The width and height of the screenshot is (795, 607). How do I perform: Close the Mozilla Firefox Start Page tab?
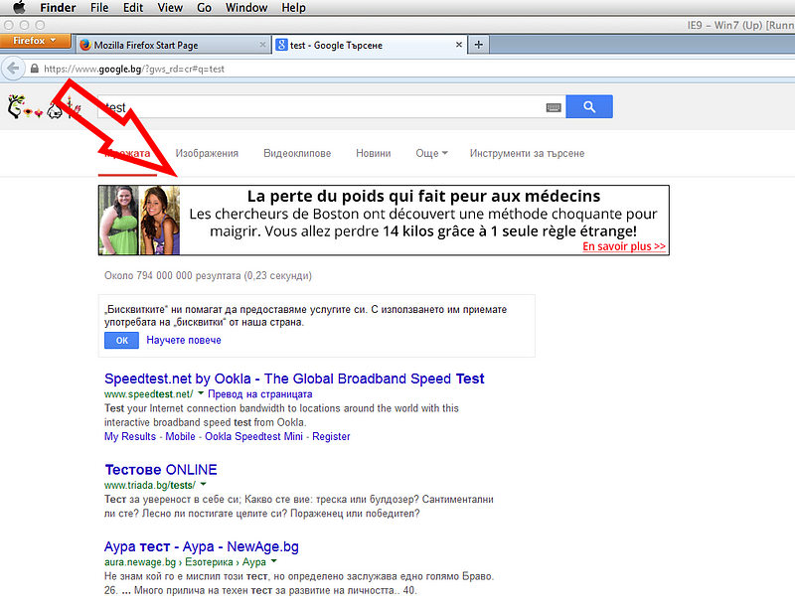(x=262, y=45)
